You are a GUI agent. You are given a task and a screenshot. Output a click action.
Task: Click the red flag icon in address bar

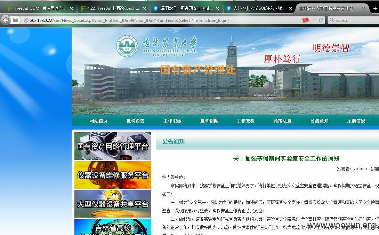(306, 20)
